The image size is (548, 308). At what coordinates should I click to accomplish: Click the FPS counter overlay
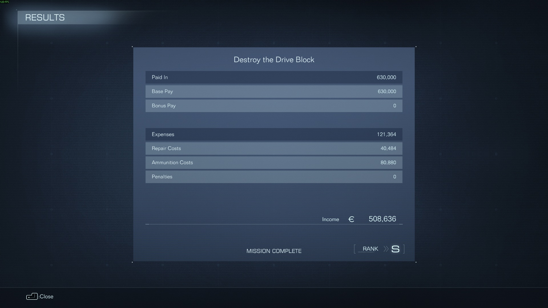[5, 2]
